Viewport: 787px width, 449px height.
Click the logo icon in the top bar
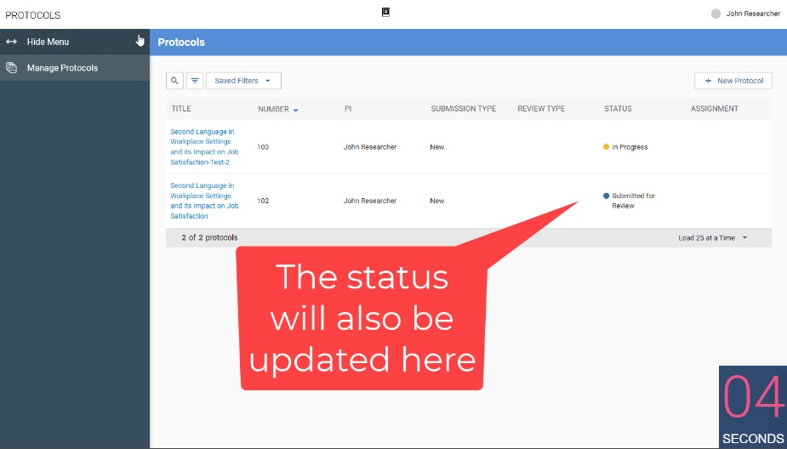[x=385, y=12]
